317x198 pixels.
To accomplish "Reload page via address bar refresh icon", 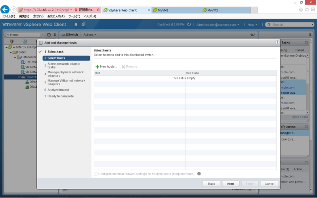I will pyautogui.click(x=98, y=10).
